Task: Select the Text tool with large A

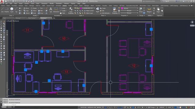Action: pyautogui.click(x=51, y=10)
